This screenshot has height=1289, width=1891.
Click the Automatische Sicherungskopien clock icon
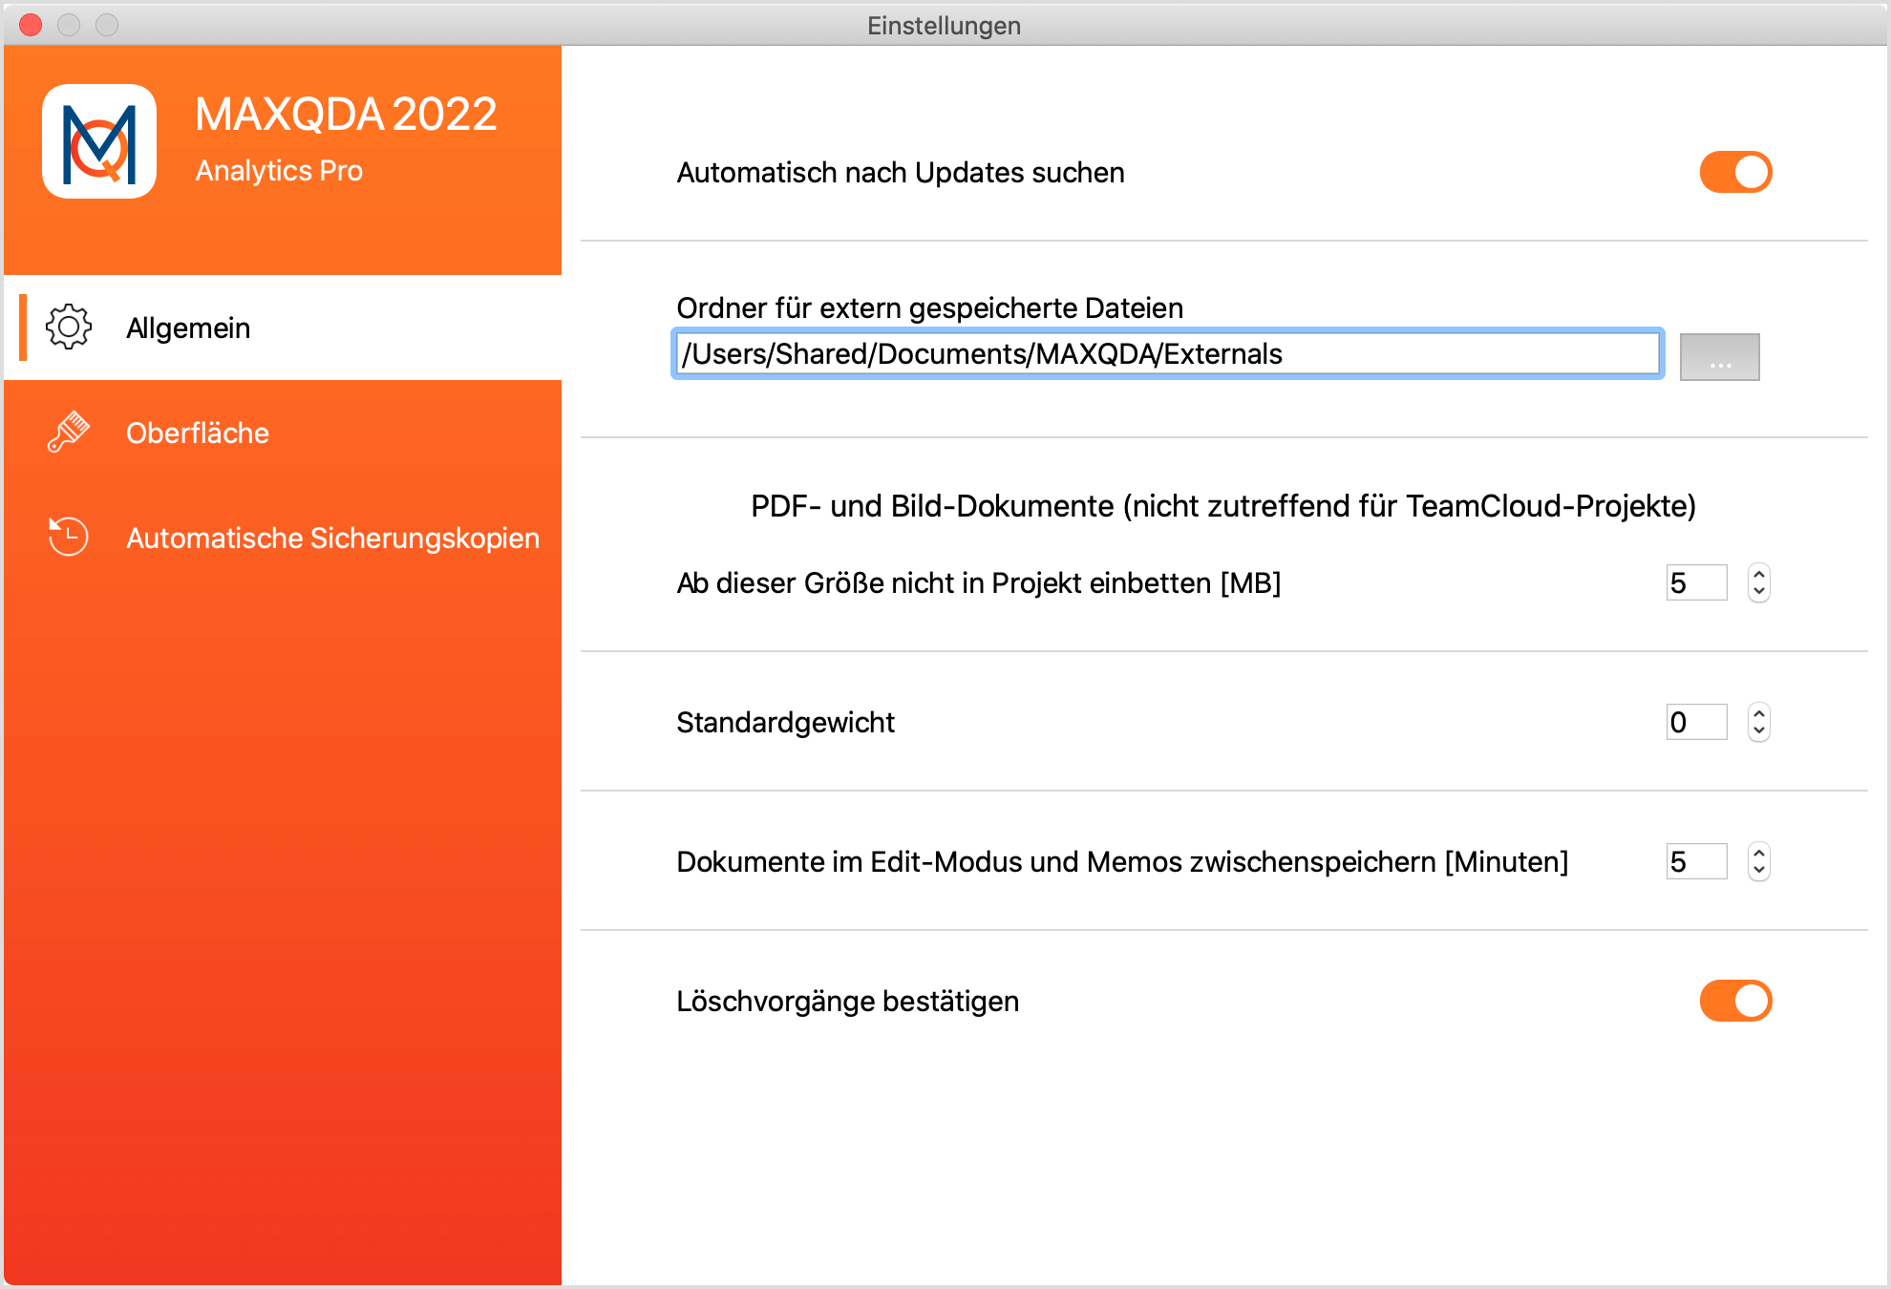(x=69, y=537)
